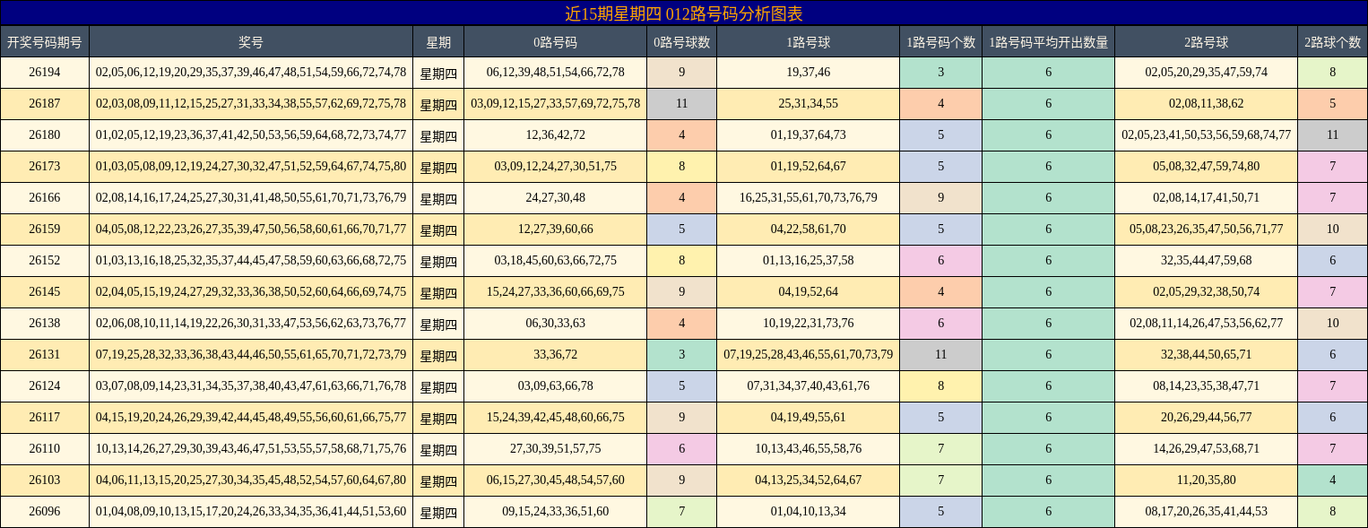
Task: Select issue number 26131
Action: [x=45, y=355]
